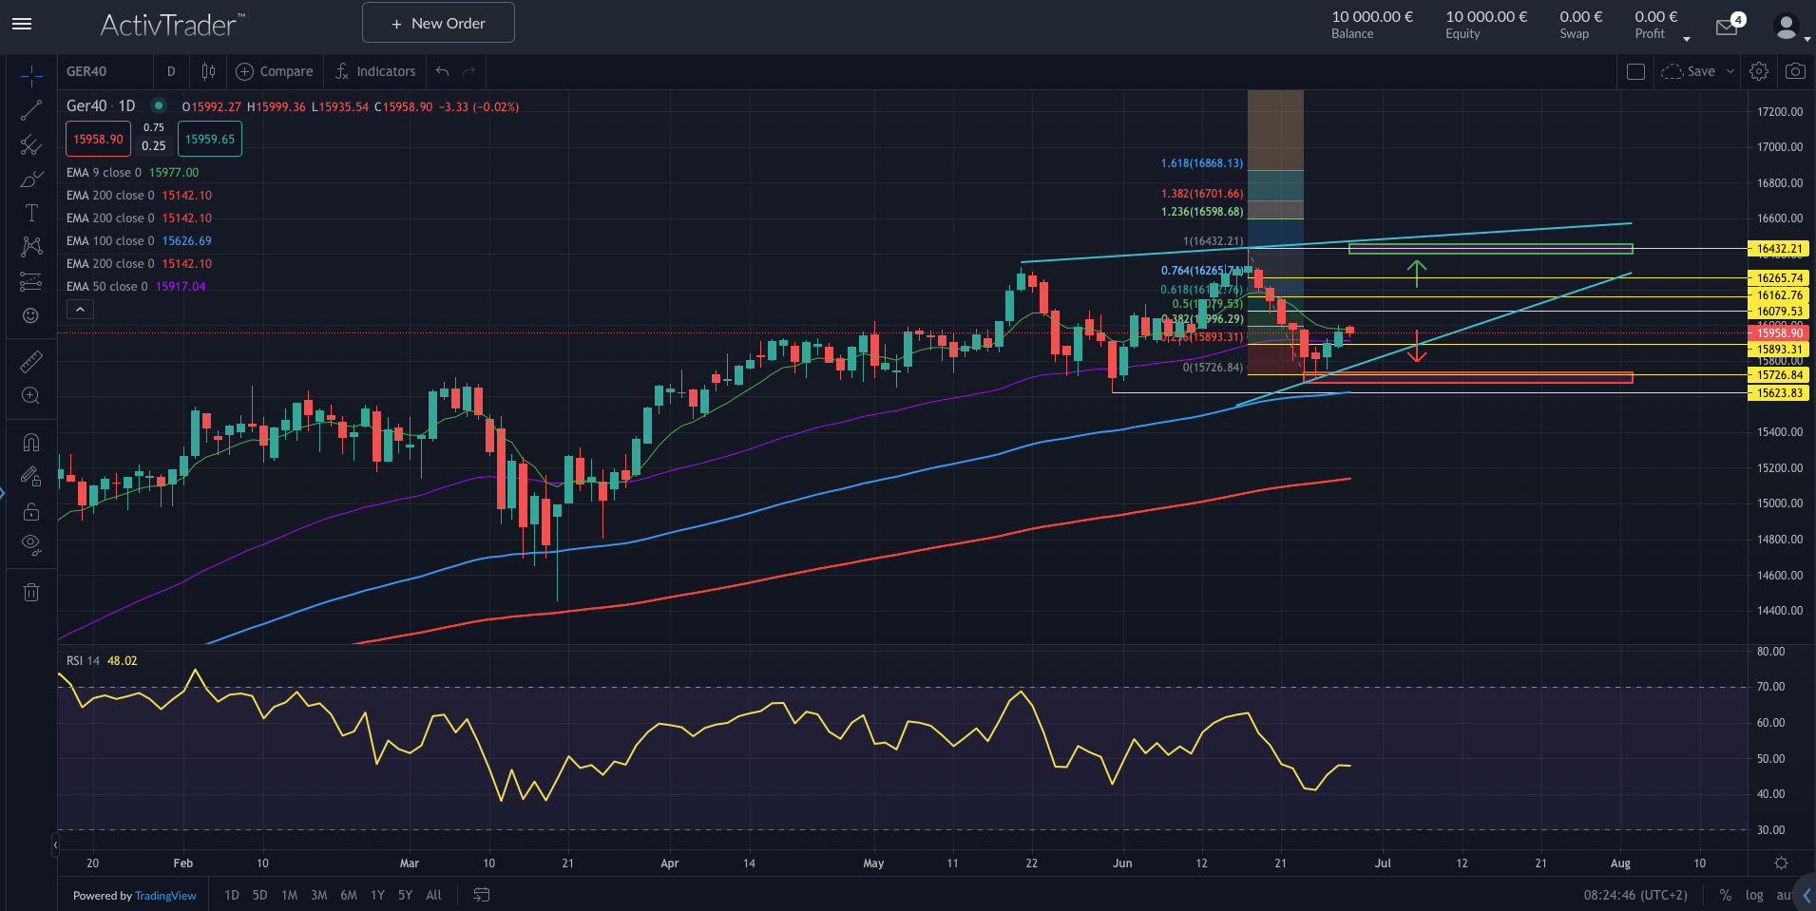Select the XABCD Pattern tool

point(31,246)
